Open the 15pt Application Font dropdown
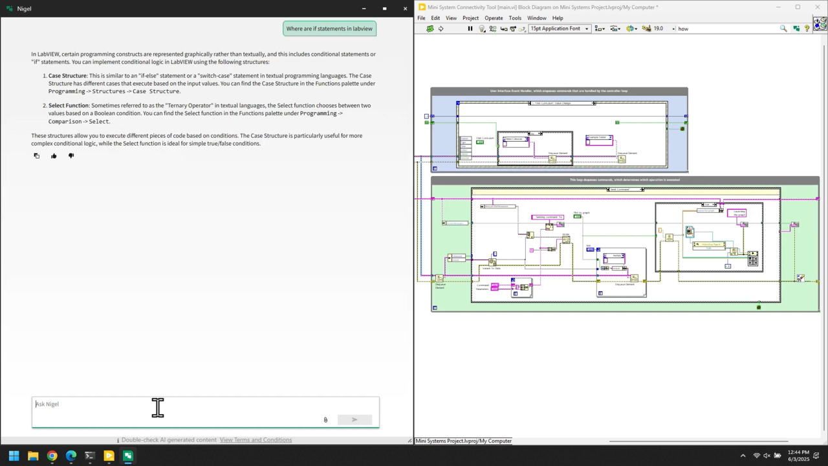This screenshot has width=828, height=466. [560, 28]
